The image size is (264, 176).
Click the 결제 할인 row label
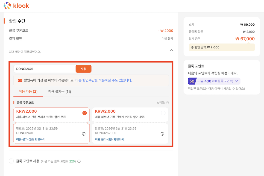(16, 39)
